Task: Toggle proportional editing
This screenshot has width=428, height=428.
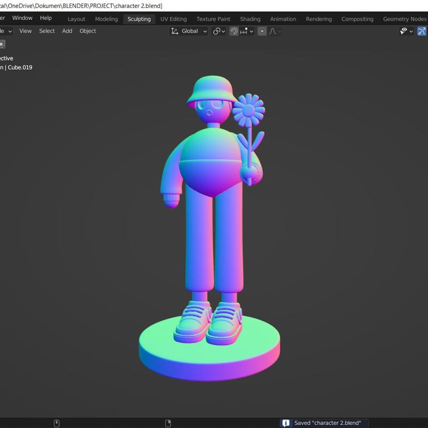Action: [262, 31]
